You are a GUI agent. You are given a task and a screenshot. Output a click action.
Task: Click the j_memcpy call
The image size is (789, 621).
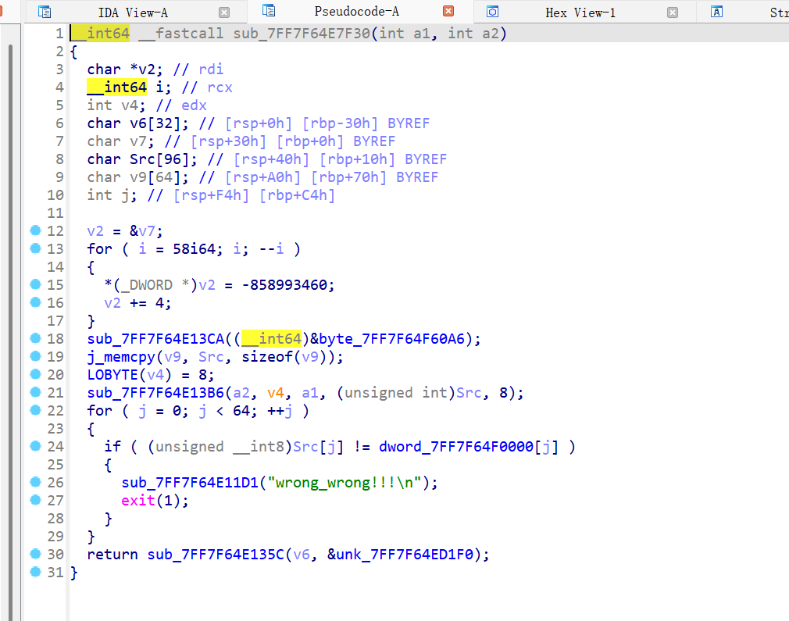point(121,357)
